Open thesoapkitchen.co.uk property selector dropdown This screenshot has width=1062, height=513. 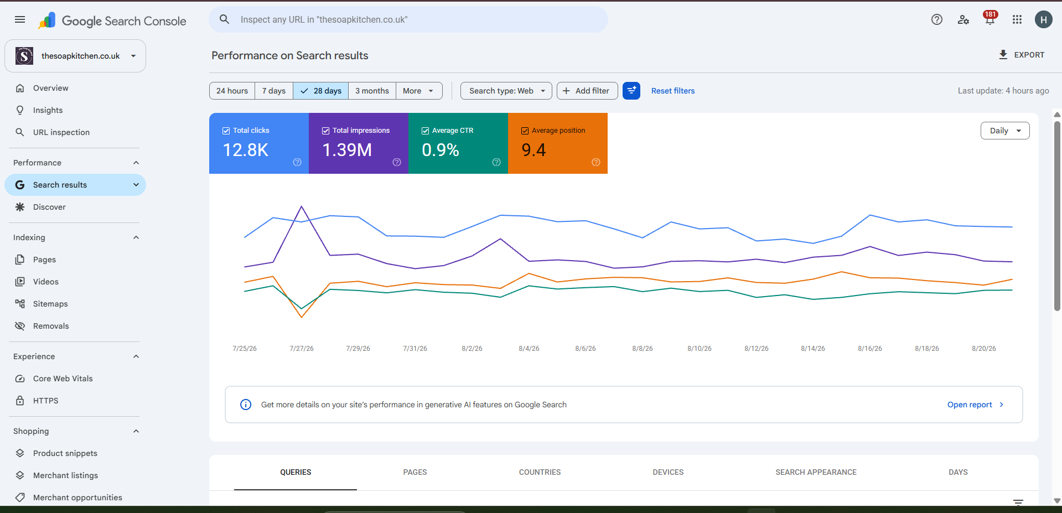click(x=75, y=56)
